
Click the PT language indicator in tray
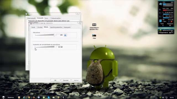[151, 97]
